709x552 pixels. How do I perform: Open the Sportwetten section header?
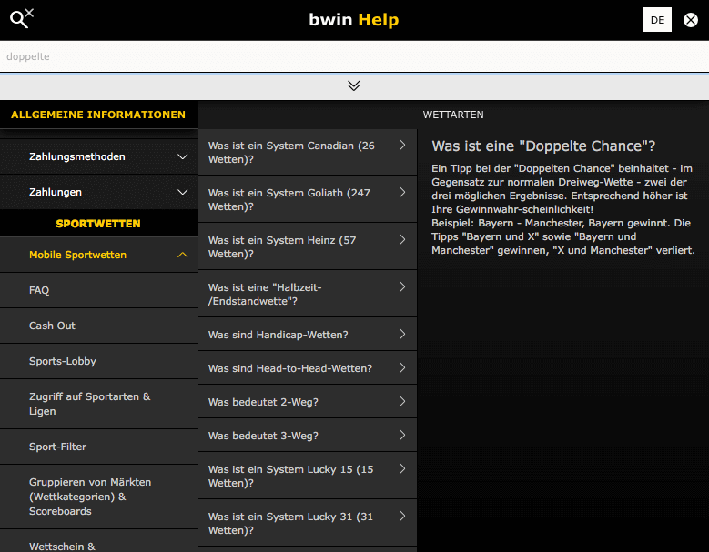tap(98, 224)
